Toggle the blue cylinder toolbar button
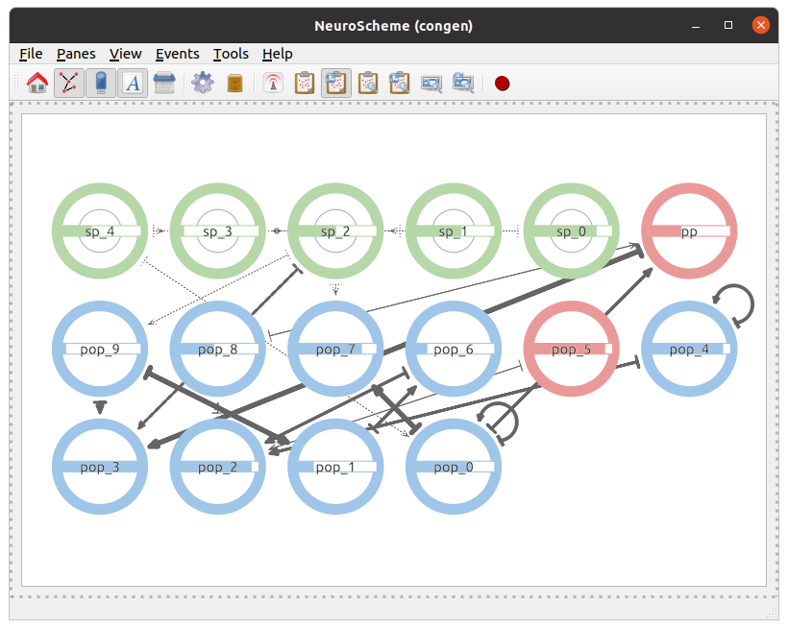Image resolution: width=788 pixels, height=629 pixels. point(101,84)
